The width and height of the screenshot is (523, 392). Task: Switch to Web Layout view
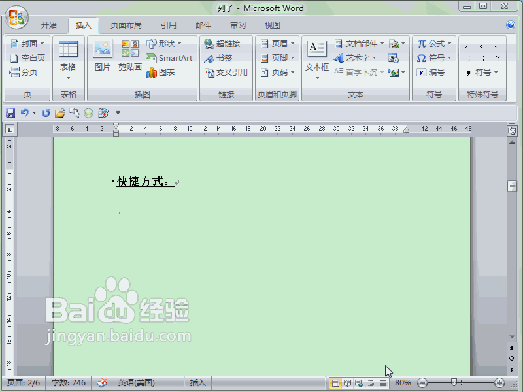(x=358, y=383)
